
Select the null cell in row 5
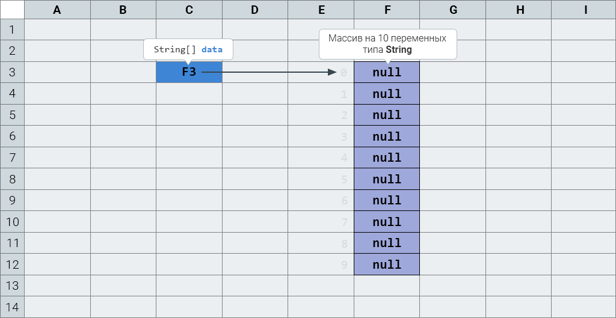pyautogui.click(x=387, y=115)
